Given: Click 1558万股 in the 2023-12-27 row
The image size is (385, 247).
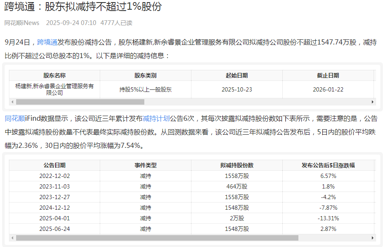Looking at the screenshot, I should [237, 197].
